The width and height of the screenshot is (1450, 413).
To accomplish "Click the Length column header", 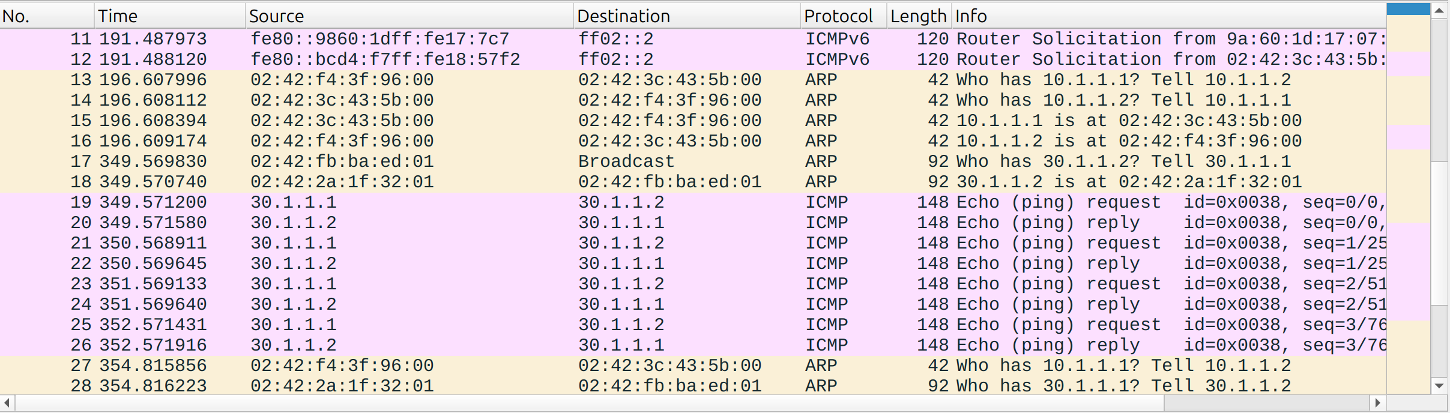I will point(918,16).
